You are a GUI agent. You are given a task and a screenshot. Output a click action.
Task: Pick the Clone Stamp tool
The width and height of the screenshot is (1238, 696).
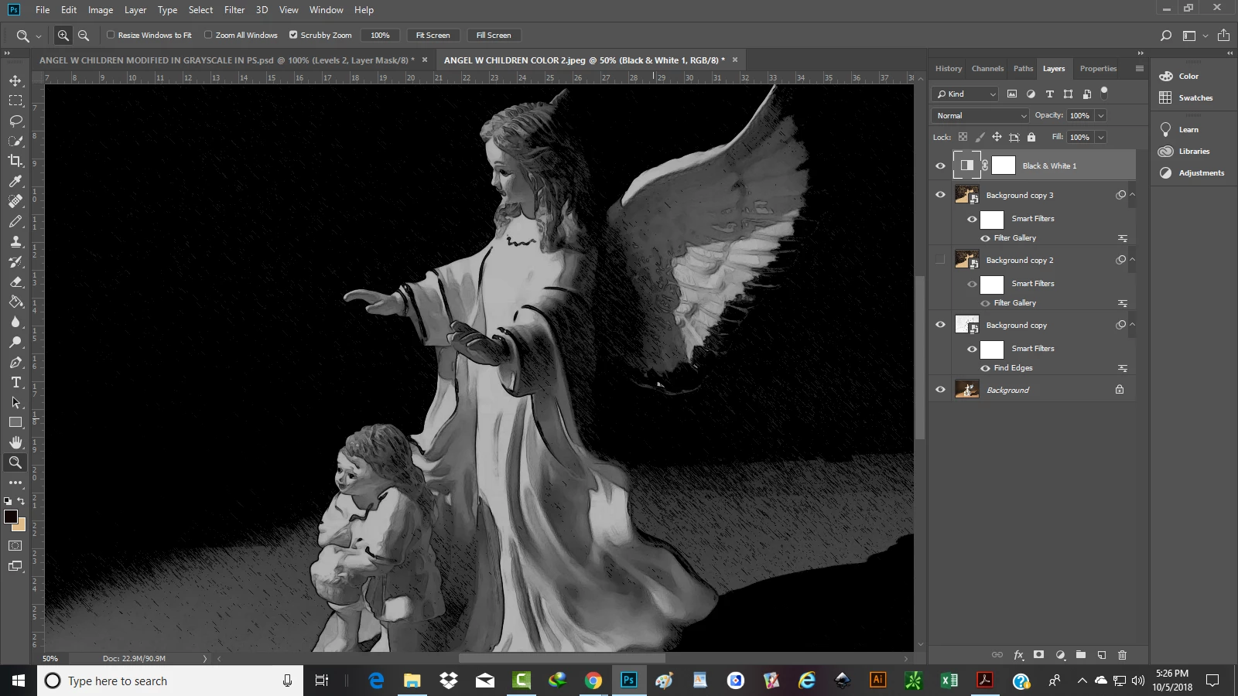pyautogui.click(x=15, y=241)
